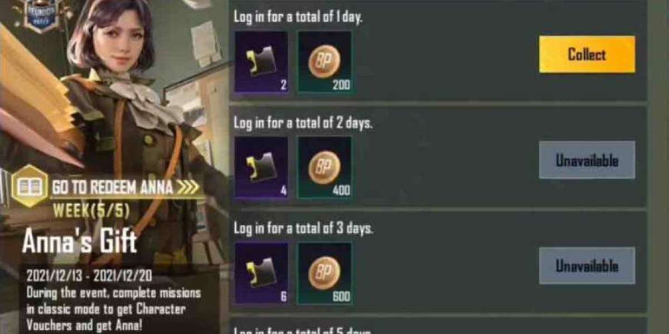669x334 pixels.
Task: Tap the Anna's Gift event title
Action: pos(80,242)
